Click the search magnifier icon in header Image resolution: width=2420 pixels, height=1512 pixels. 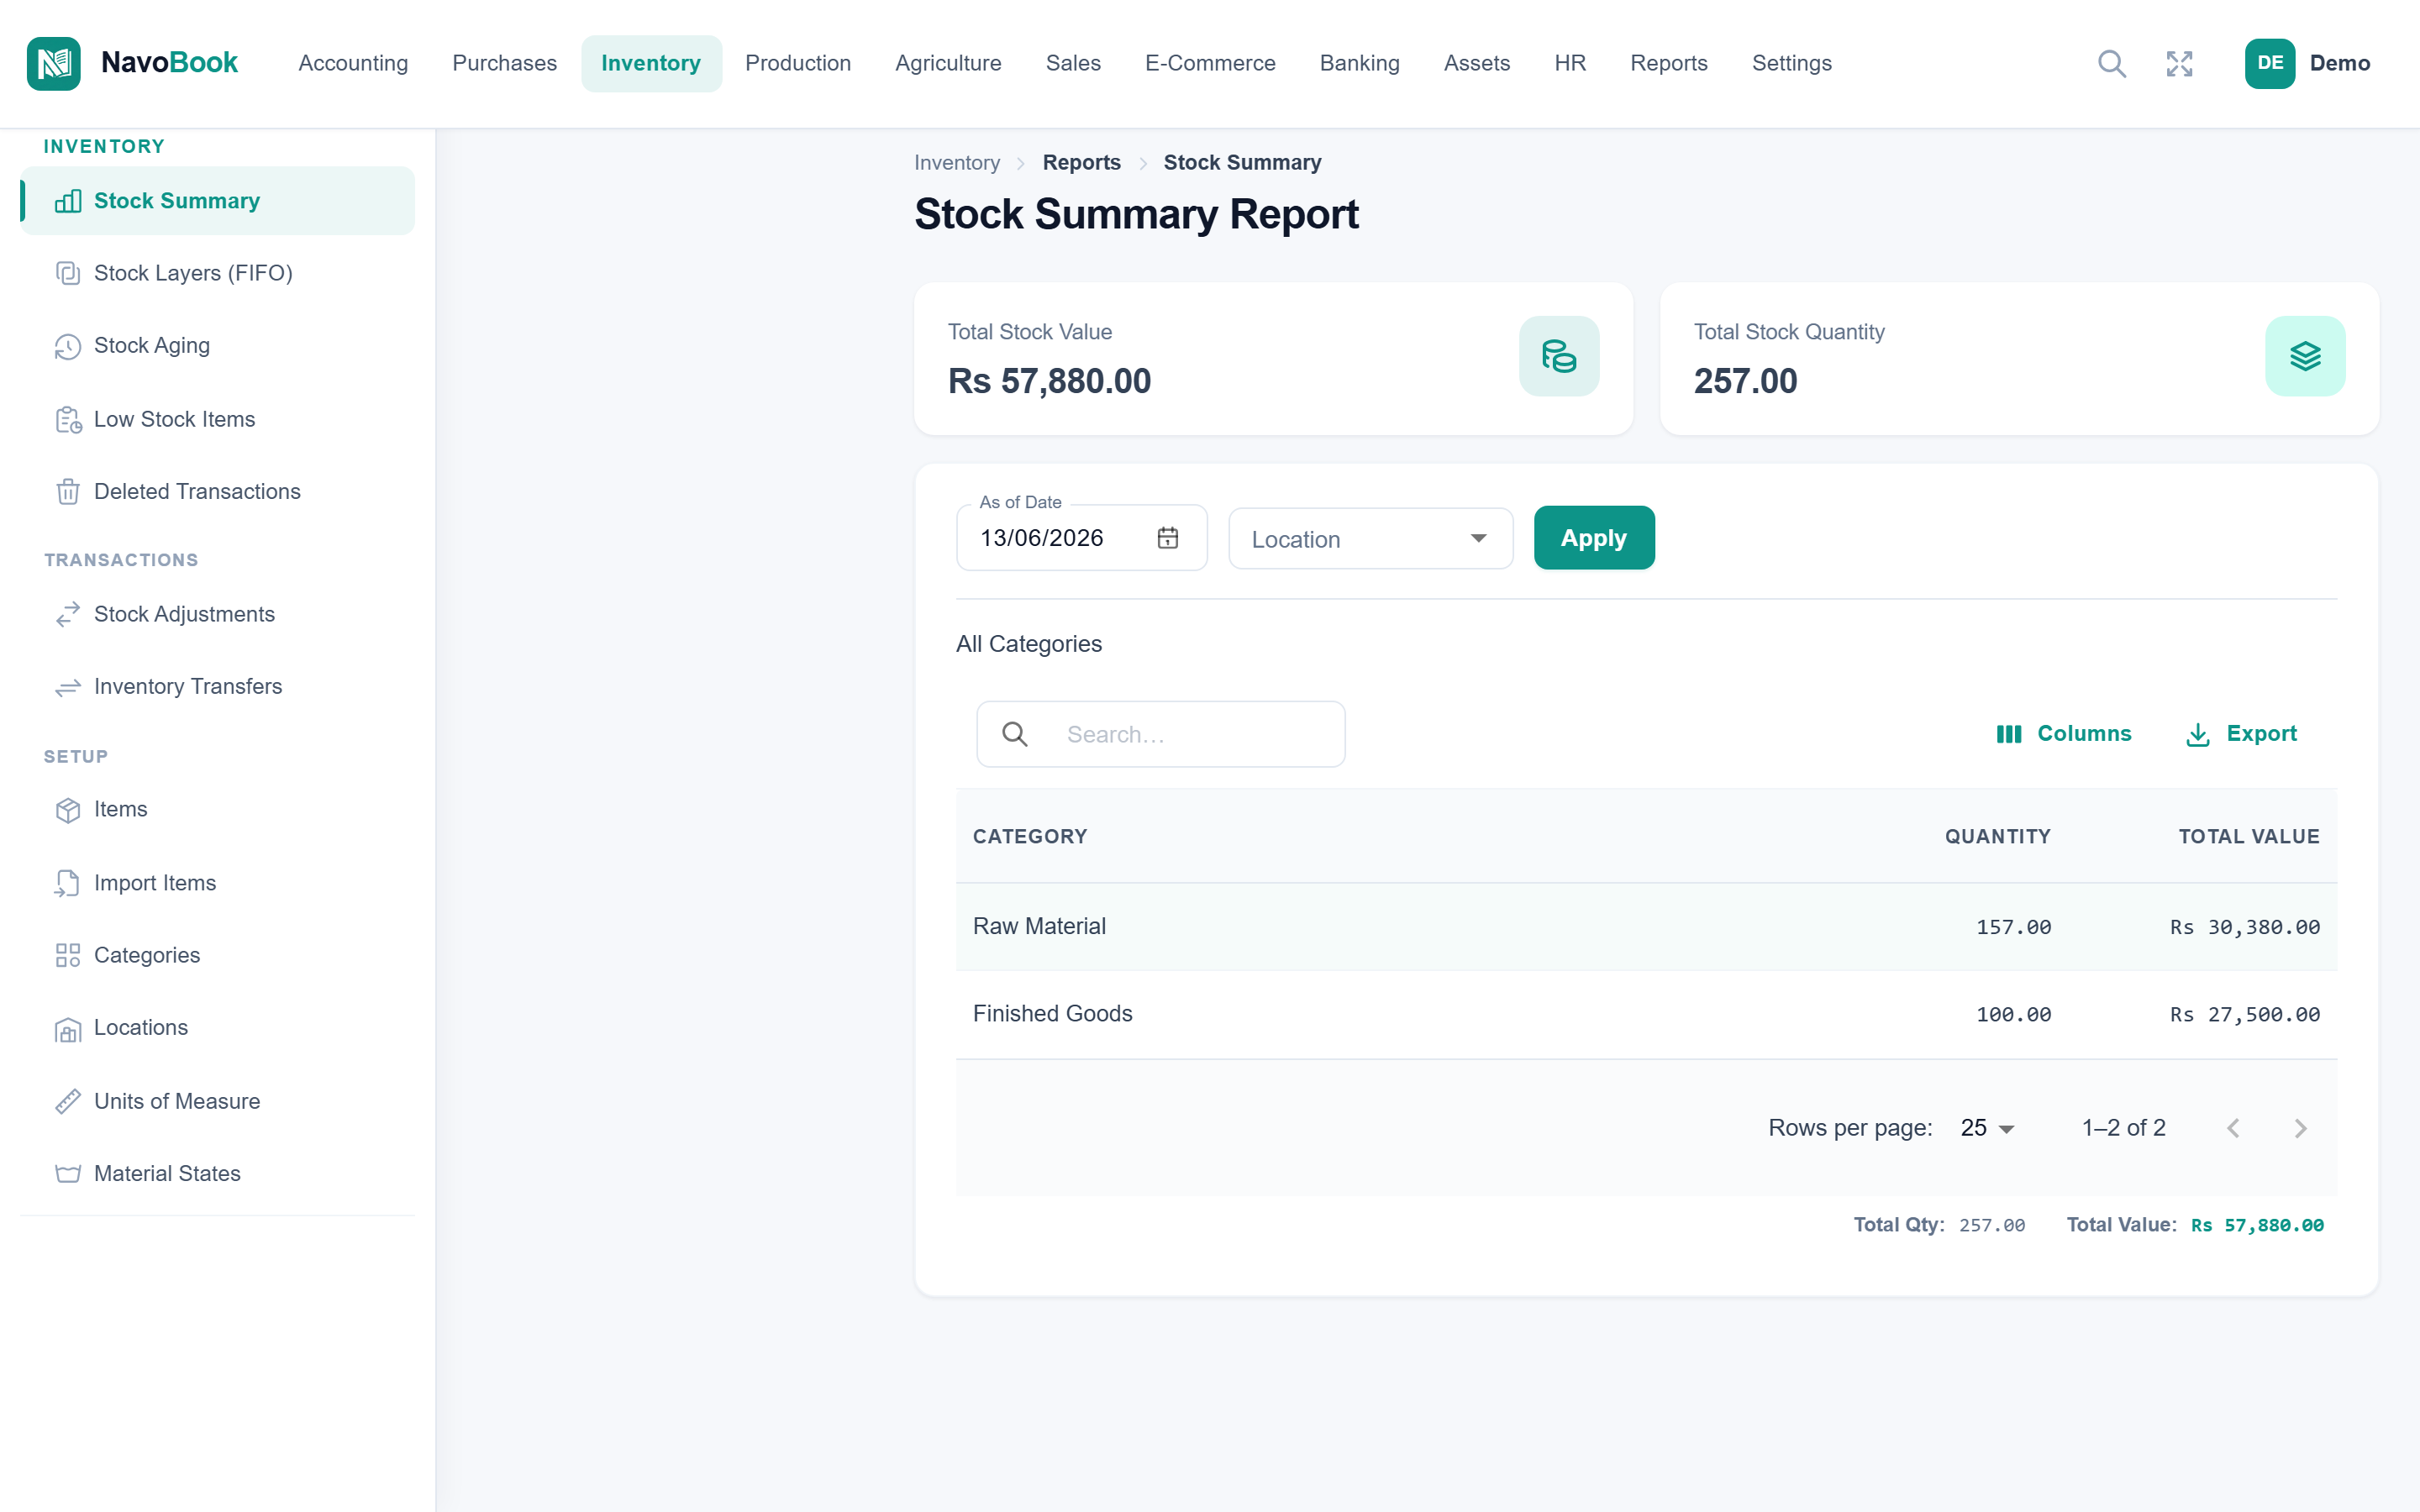[x=2111, y=63]
